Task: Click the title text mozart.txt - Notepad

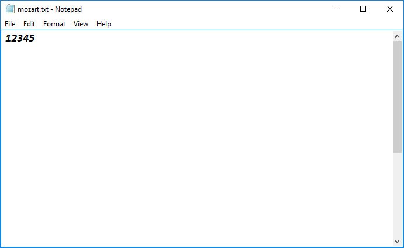Action: pos(50,9)
